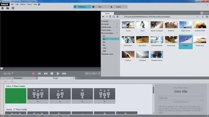Open the File menu
The width and height of the screenshot is (209, 117).
pyautogui.click(x=12, y=4)
